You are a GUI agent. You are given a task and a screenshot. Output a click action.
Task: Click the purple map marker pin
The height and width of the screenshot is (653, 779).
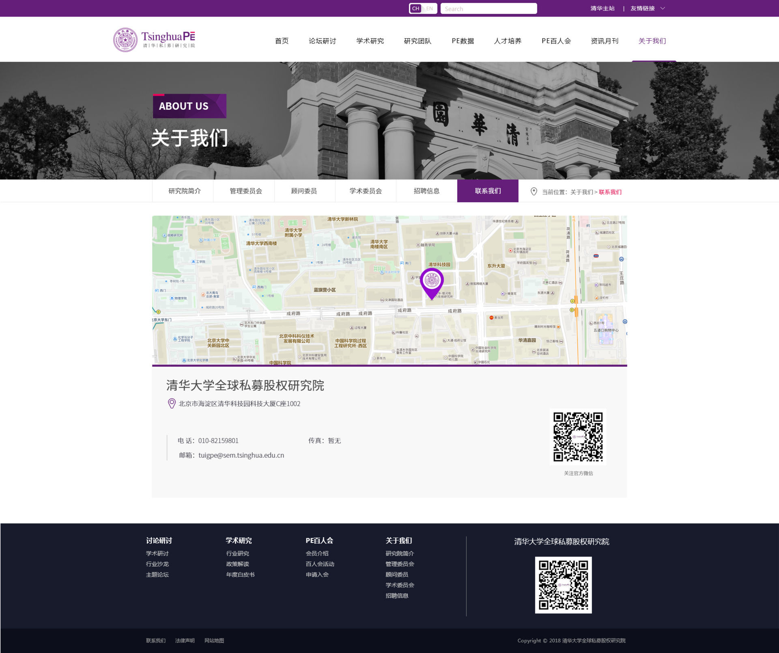432,283
